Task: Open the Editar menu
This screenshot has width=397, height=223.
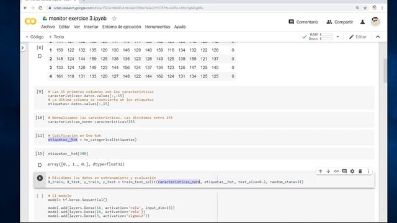Action: tap(65, 27)
